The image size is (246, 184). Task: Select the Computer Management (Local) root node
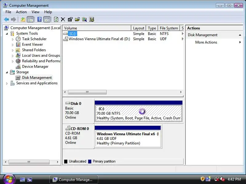(x=35, y=28)
